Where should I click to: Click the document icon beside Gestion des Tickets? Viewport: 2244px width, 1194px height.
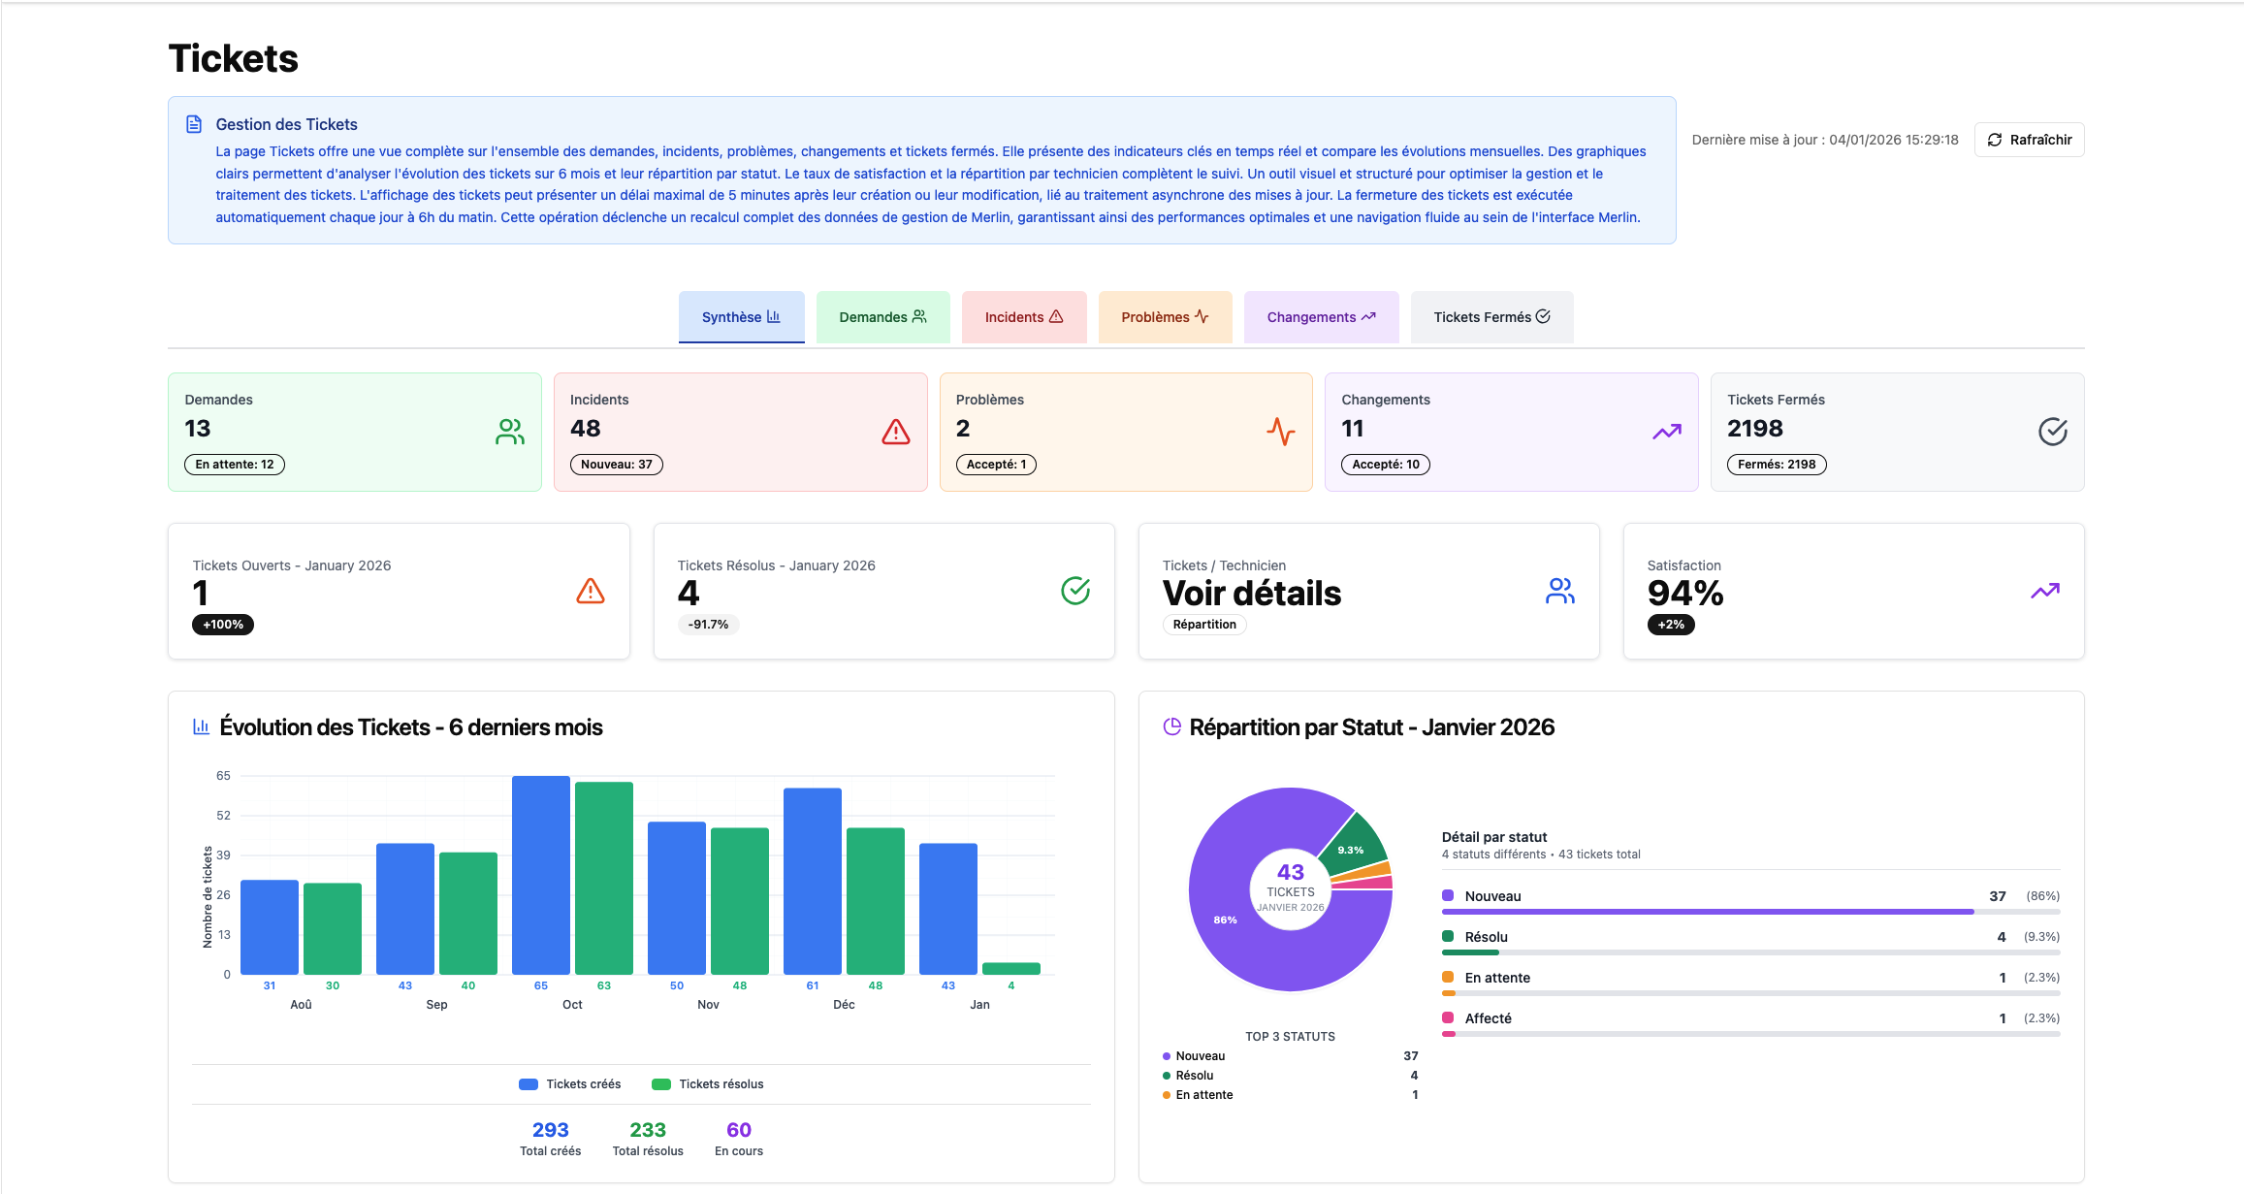(193, 122)
